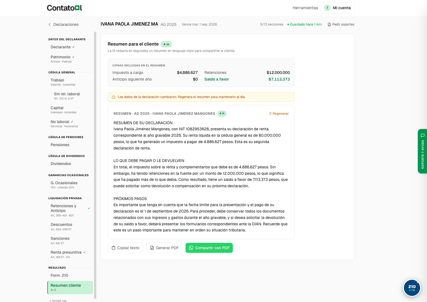This screenshot has height=302, width=427.
Task: Share via Compartir con PDF button
Action: (209, 248)
